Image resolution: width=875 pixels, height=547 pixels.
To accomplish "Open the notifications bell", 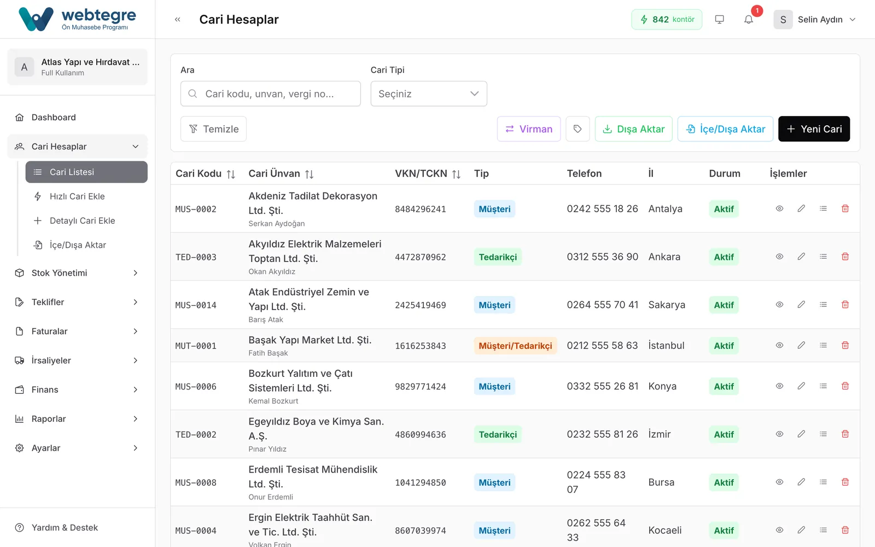I will pyautogui.click(x=749, y=20).
